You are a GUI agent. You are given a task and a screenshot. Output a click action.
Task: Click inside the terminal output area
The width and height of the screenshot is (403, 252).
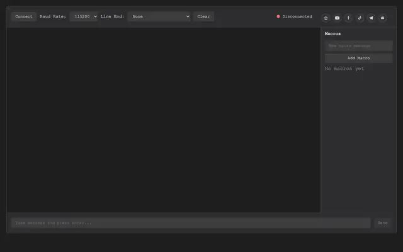[x=164, y=120]
